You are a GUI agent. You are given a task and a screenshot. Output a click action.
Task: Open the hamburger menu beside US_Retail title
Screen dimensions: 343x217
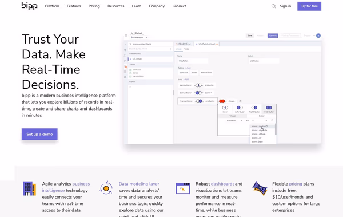click(x=126, y=35)
